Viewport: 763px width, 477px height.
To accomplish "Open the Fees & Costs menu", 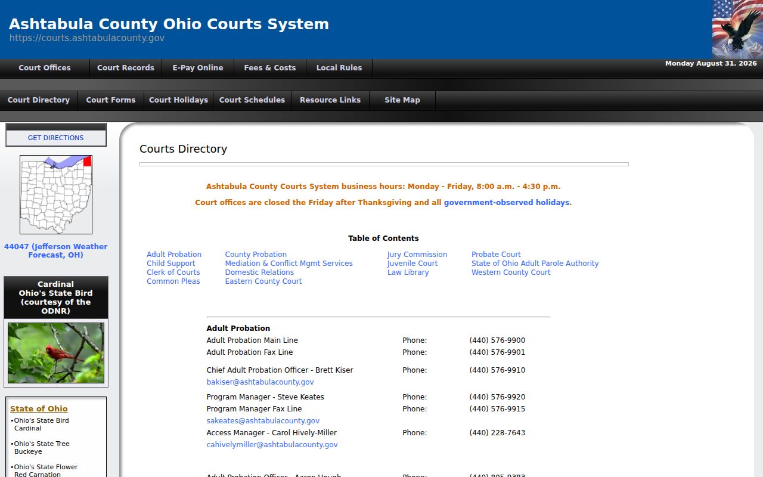I will 270,68.
